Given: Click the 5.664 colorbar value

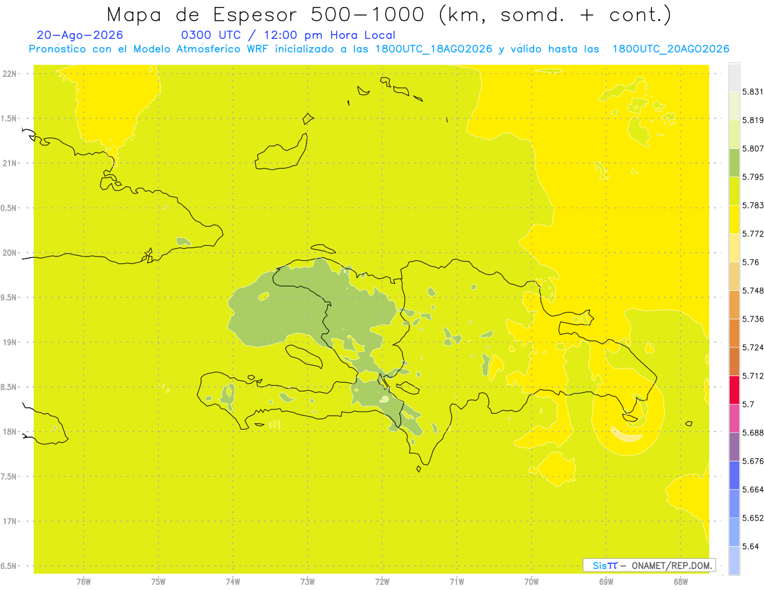Looking at the screenshot, I should click(753, 489).
